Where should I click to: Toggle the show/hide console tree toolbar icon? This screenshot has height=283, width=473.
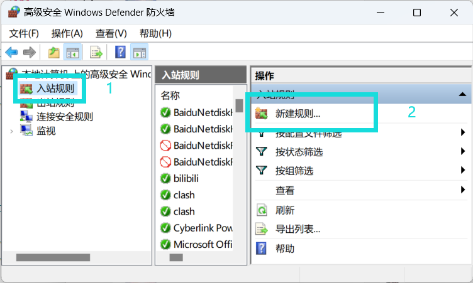(x=73, y=52)
